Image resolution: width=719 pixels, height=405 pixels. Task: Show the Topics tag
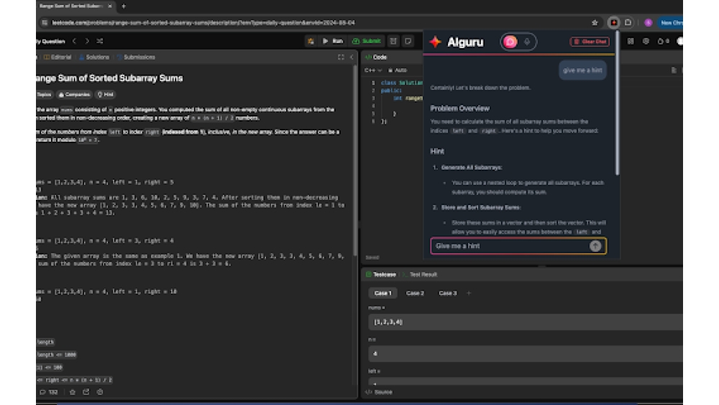coord(44,94)
